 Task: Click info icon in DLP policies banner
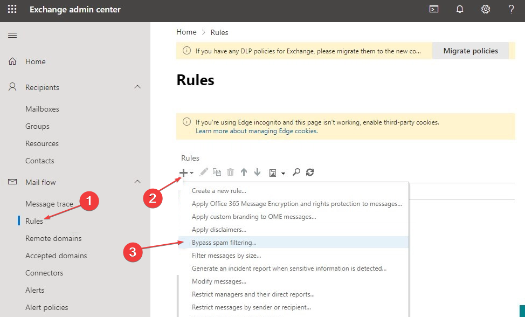(186, 51)
